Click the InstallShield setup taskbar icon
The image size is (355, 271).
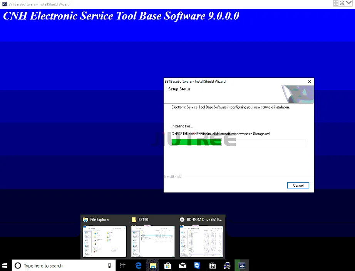(x=242, y=265)
